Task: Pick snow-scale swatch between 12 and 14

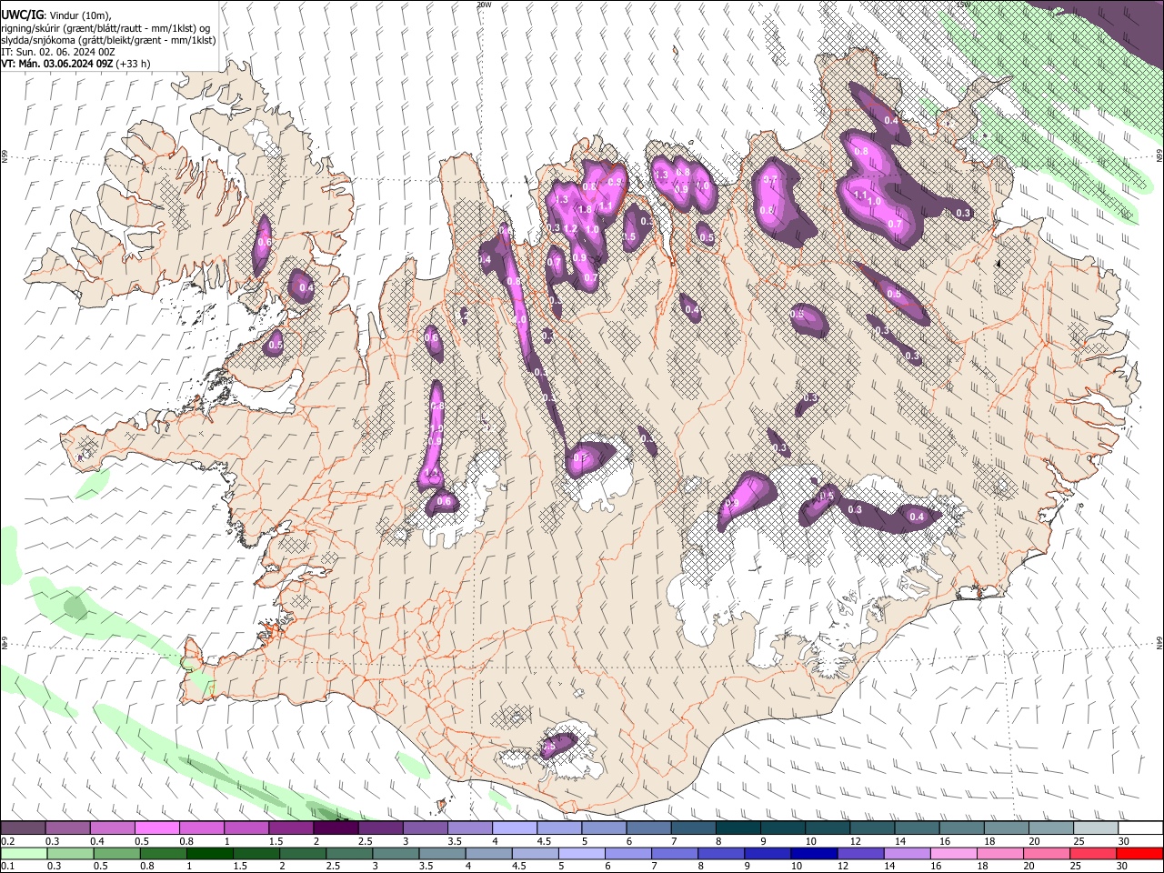Action: pos(871,828)
